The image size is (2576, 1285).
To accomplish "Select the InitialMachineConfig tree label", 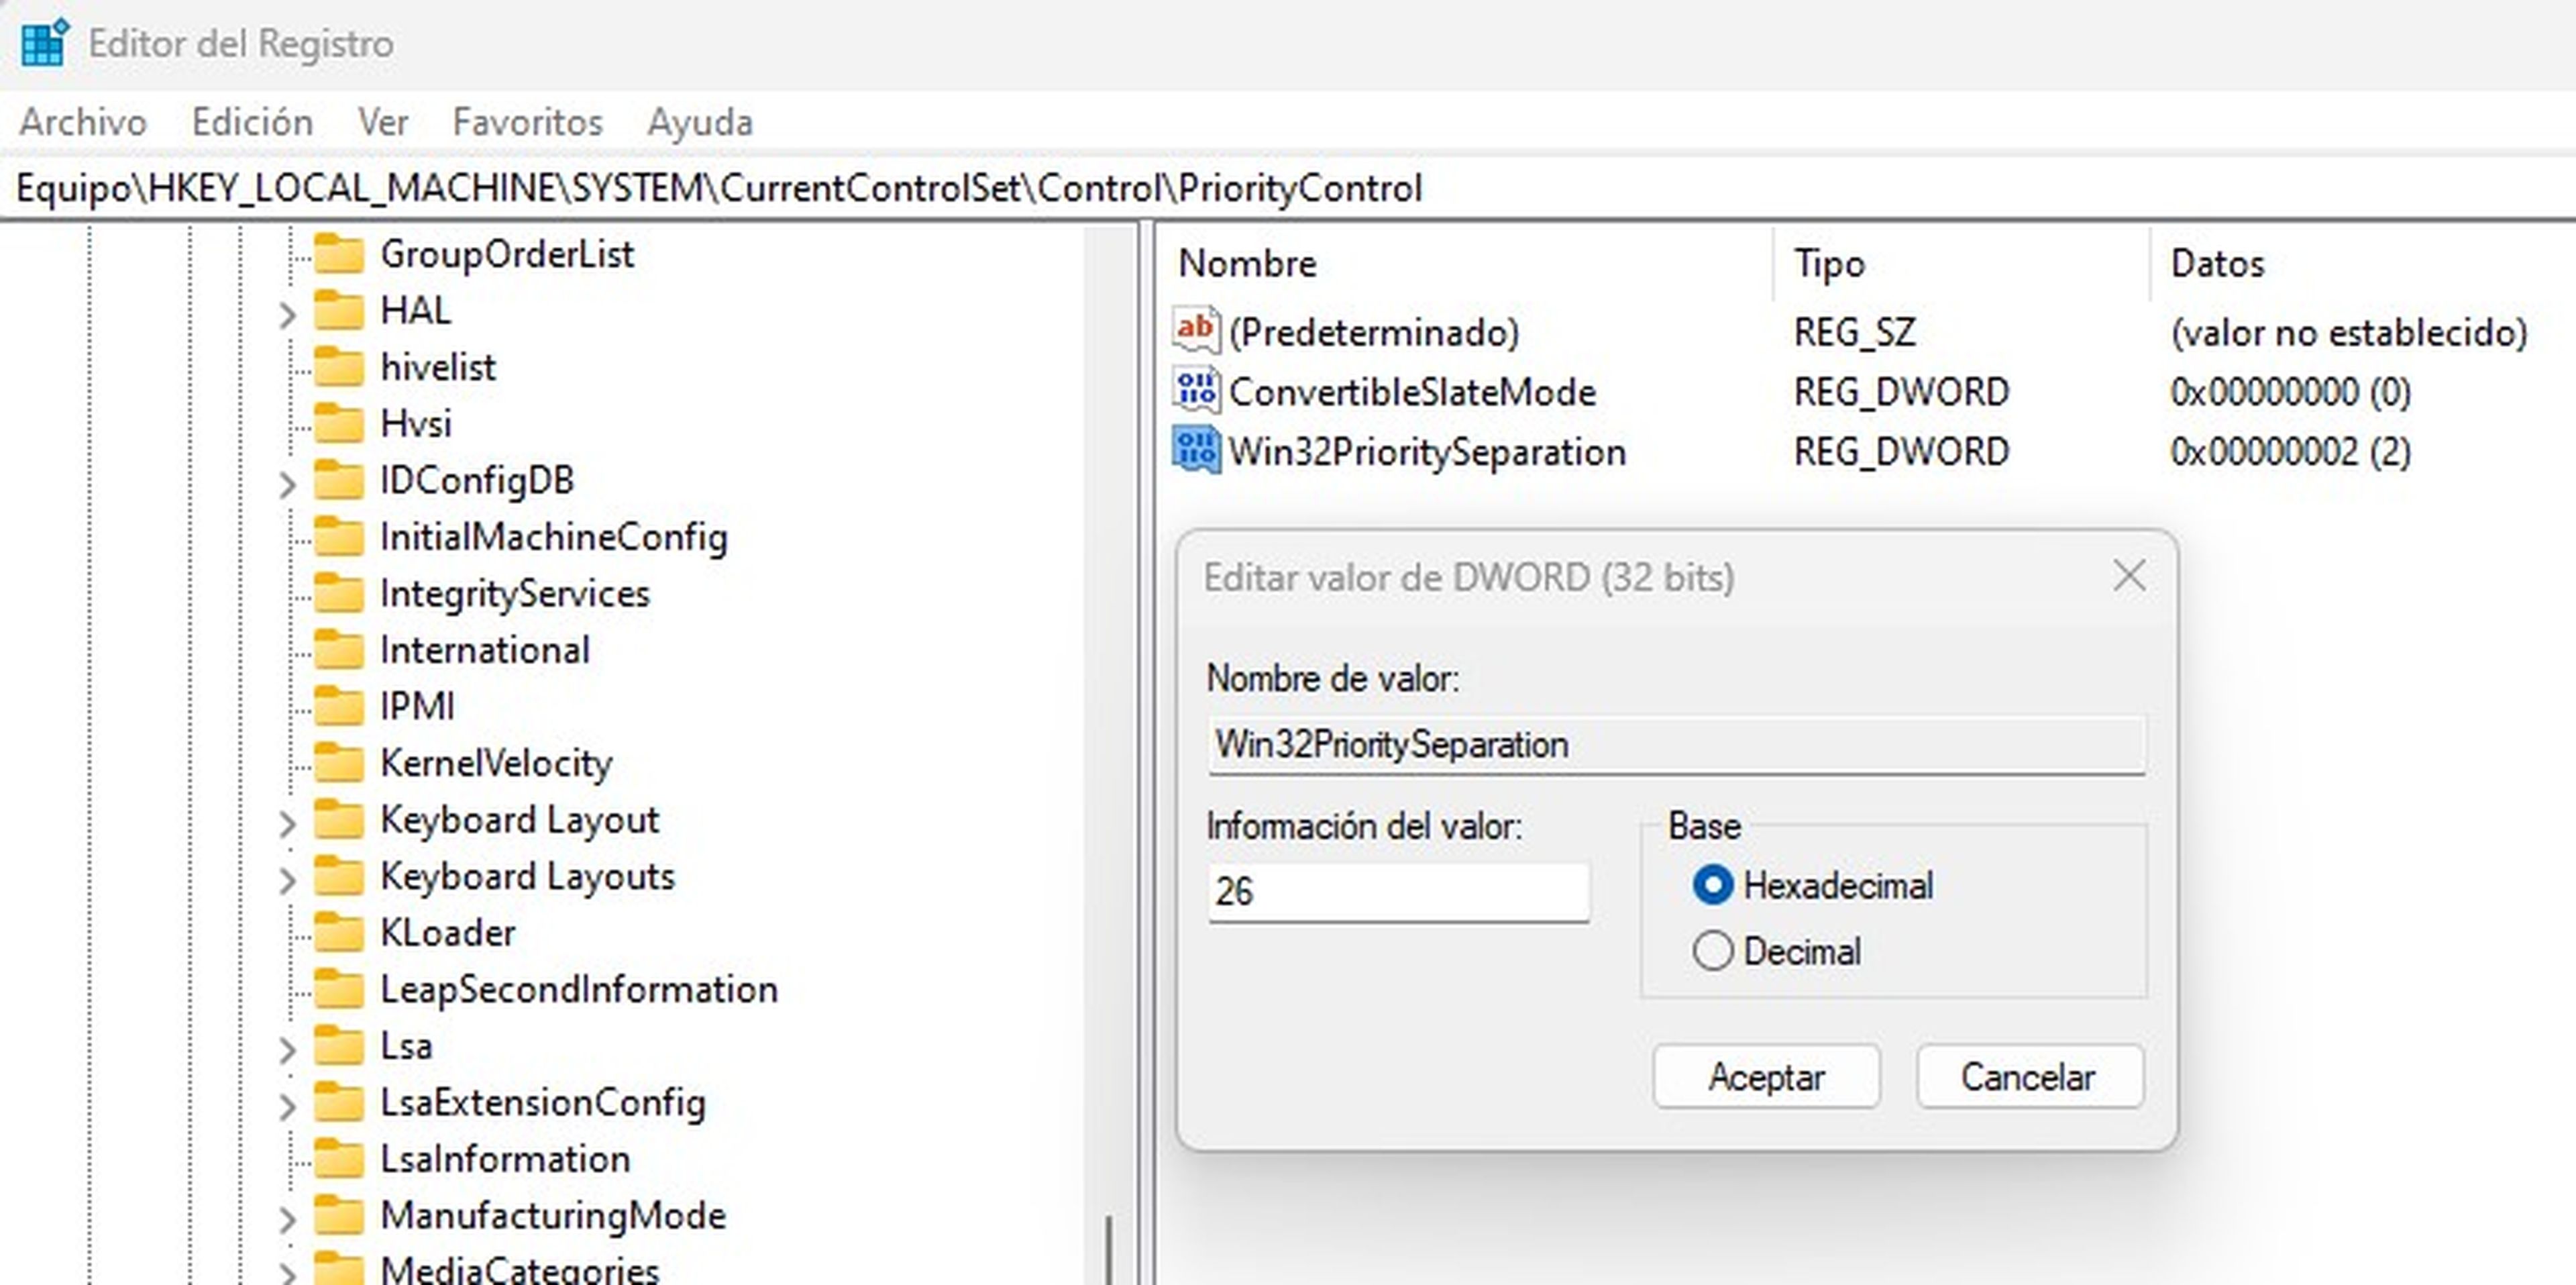I will (x=554, y=538).
